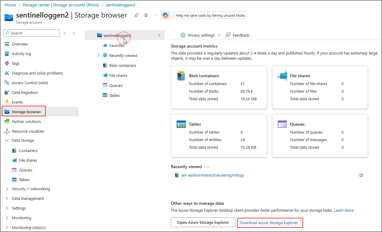This screenshot has height=232, width=382.
Task: Go to Home breadcrumb
Action: [10, 5]
